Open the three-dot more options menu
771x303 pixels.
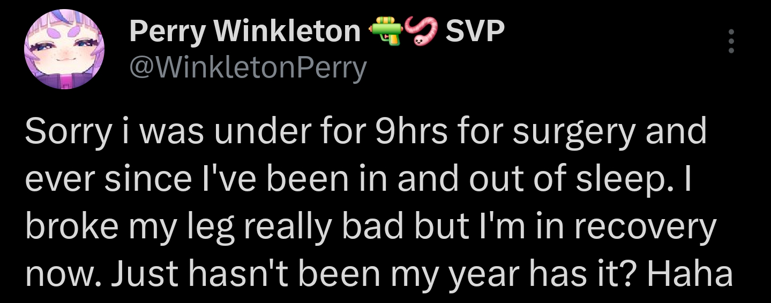pyautogui.click(x=731, y=41)
